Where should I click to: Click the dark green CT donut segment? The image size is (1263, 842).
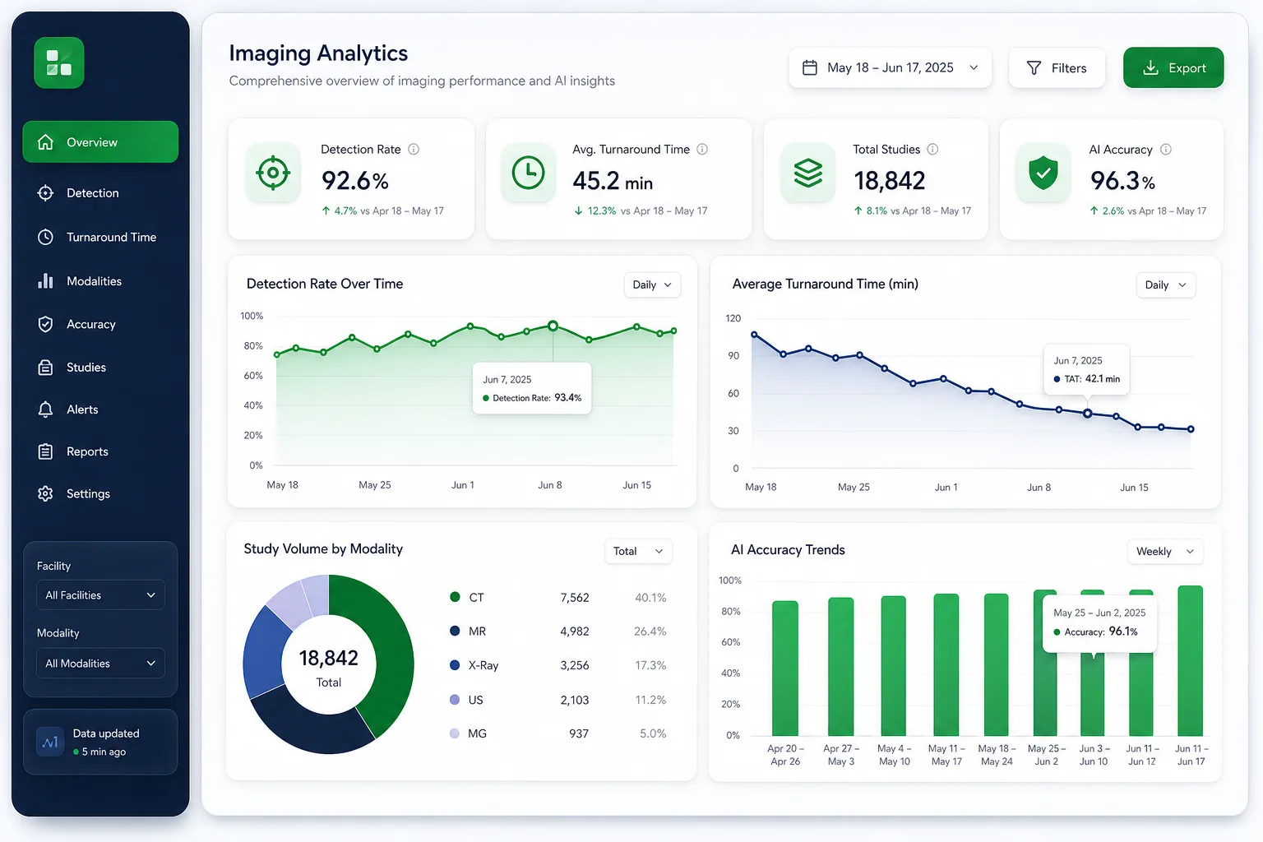[x=385, y=650]
